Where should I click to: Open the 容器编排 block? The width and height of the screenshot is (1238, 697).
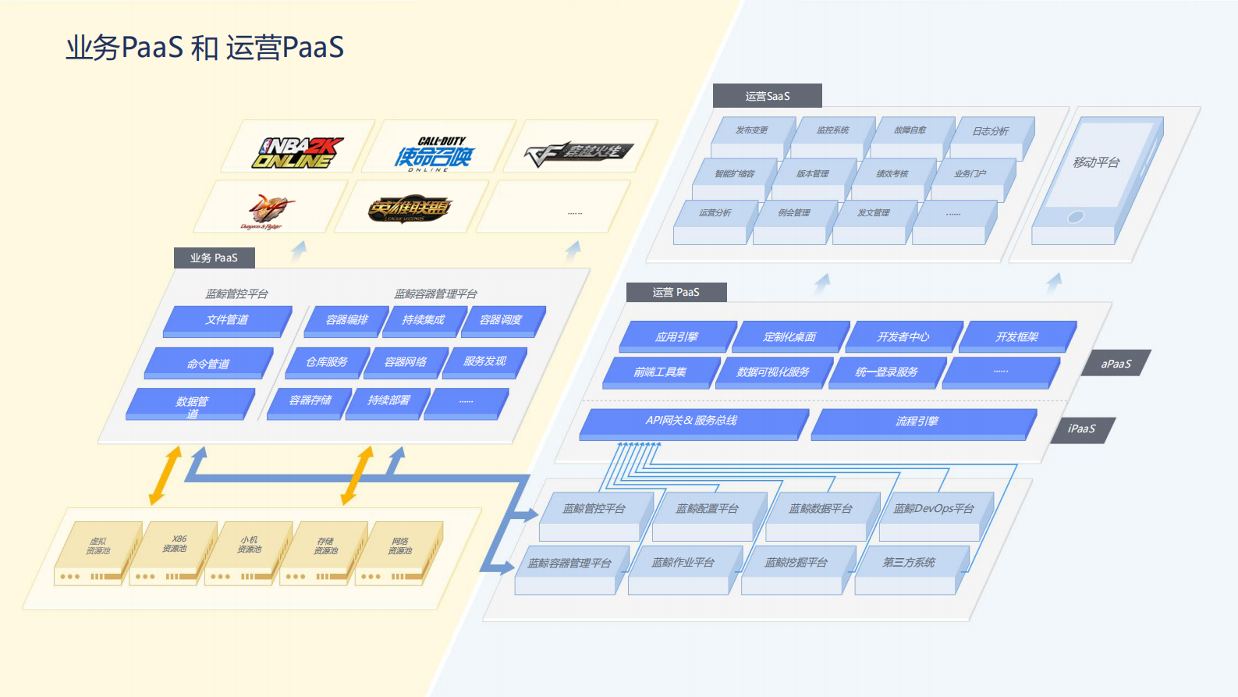[x=346, y=320]
